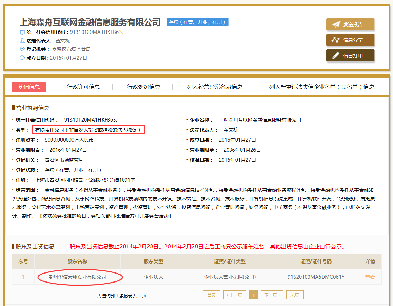Click the 核准日期 value 2016年01月27日
Screen dimensions: 393x306
click(237, 160)
